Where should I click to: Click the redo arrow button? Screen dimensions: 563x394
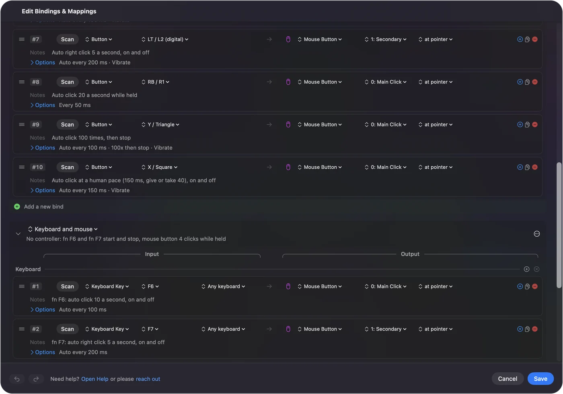point(36,379)
